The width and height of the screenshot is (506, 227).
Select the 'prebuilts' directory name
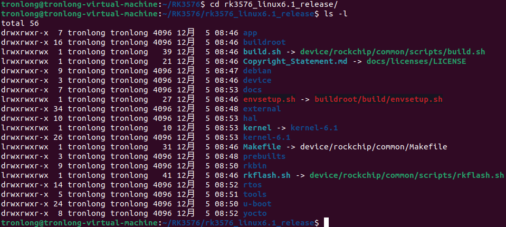(x=264, y=156)
